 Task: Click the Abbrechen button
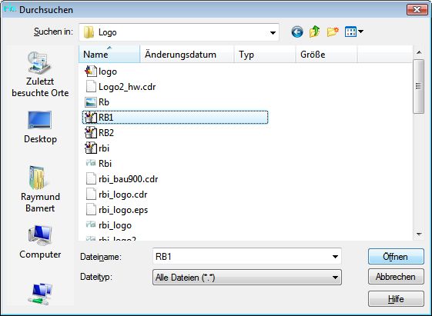[396, 277]
